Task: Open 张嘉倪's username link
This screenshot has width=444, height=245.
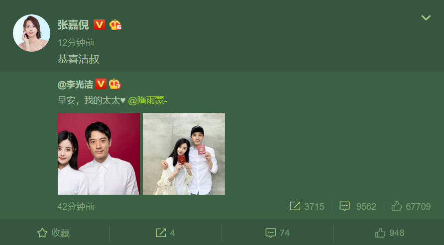Action: (73, 25)
